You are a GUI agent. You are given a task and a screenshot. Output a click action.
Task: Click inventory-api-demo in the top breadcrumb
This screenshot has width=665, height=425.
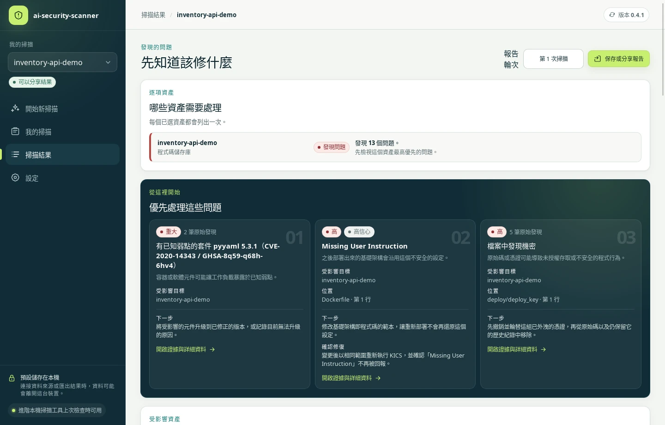[206, 15]
